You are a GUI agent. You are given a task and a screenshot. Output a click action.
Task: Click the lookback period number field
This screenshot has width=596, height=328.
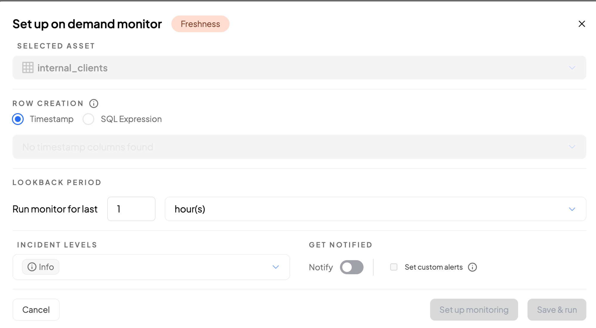point(131,209)
